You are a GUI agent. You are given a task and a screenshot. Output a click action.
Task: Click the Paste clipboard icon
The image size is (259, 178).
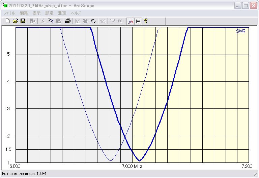coord(58,21)
